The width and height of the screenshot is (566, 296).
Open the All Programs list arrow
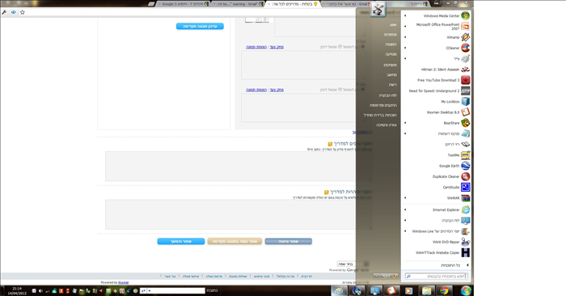467,265
